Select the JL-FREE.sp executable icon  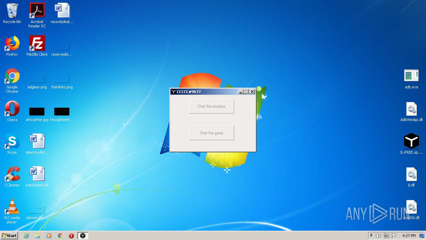411,144
